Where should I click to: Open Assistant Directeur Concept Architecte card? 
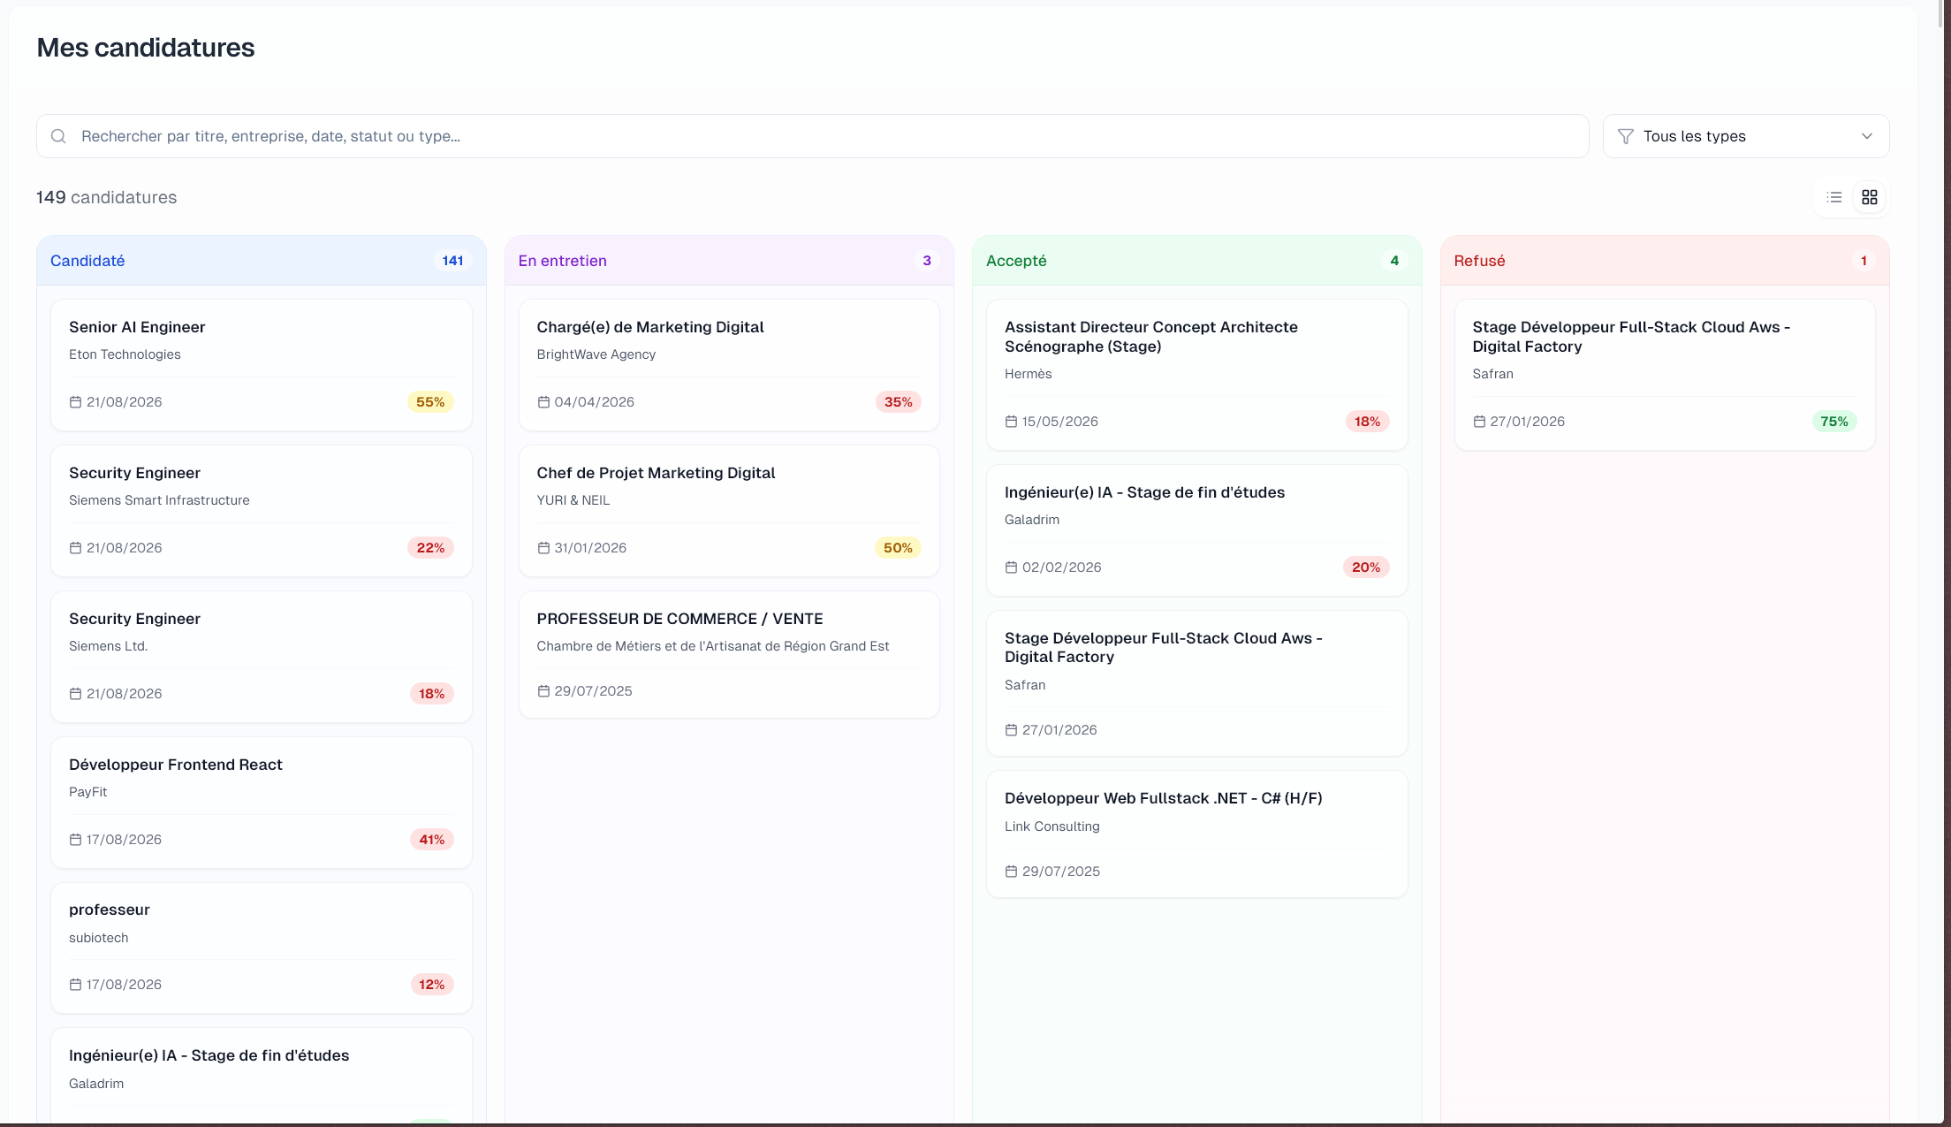coord(1197,375)
